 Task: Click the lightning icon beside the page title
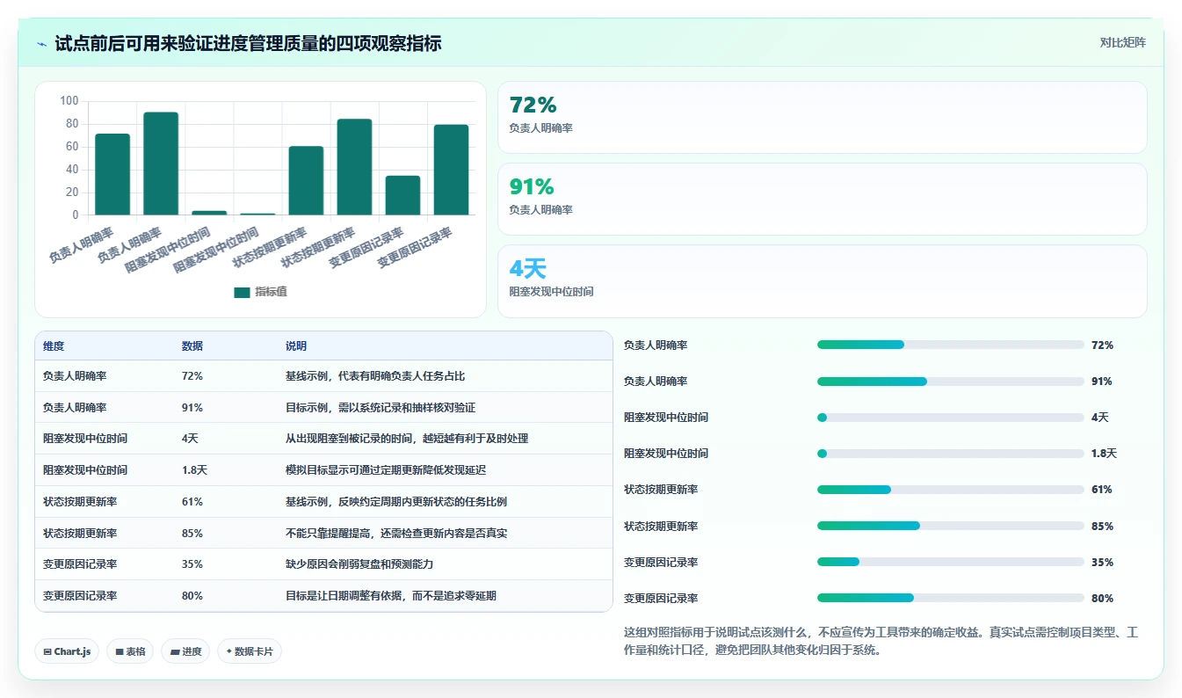42,43
